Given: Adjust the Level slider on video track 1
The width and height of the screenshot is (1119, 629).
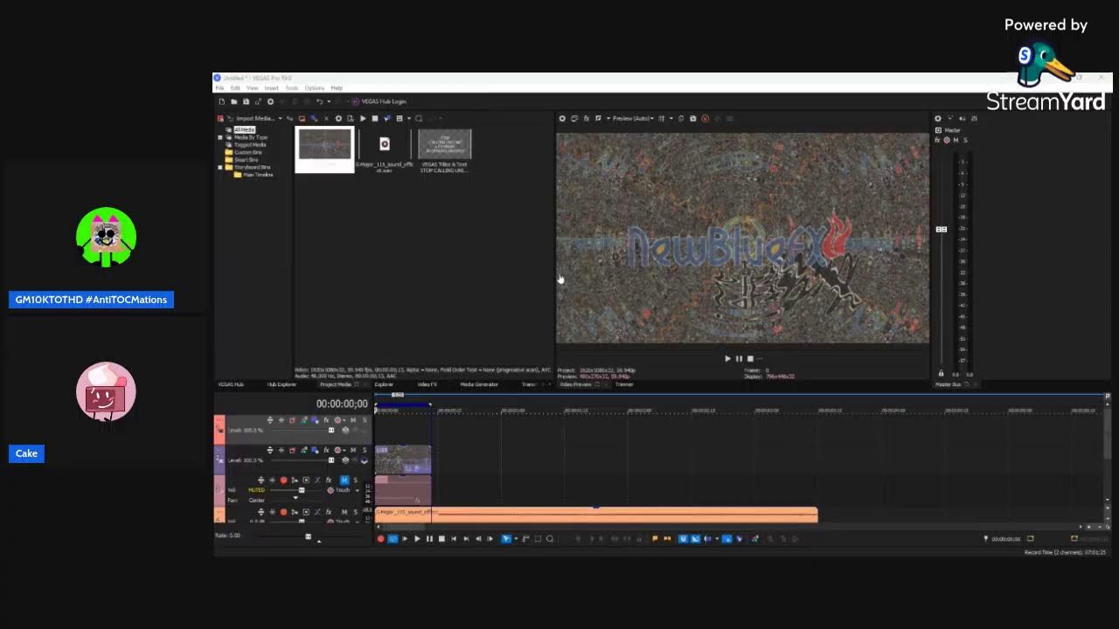Looking at the screenshot, I should click(331, 430).
